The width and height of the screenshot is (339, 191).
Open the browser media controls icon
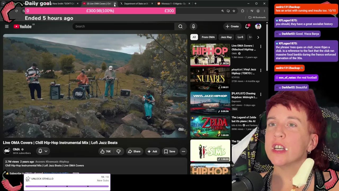pyautogui.click(x=252, y=11)
